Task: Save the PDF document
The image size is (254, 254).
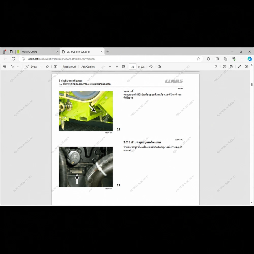Action: 231,67
